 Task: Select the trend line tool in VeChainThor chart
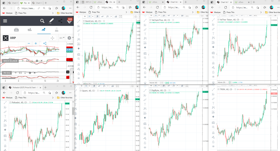(x=145, y=21)
